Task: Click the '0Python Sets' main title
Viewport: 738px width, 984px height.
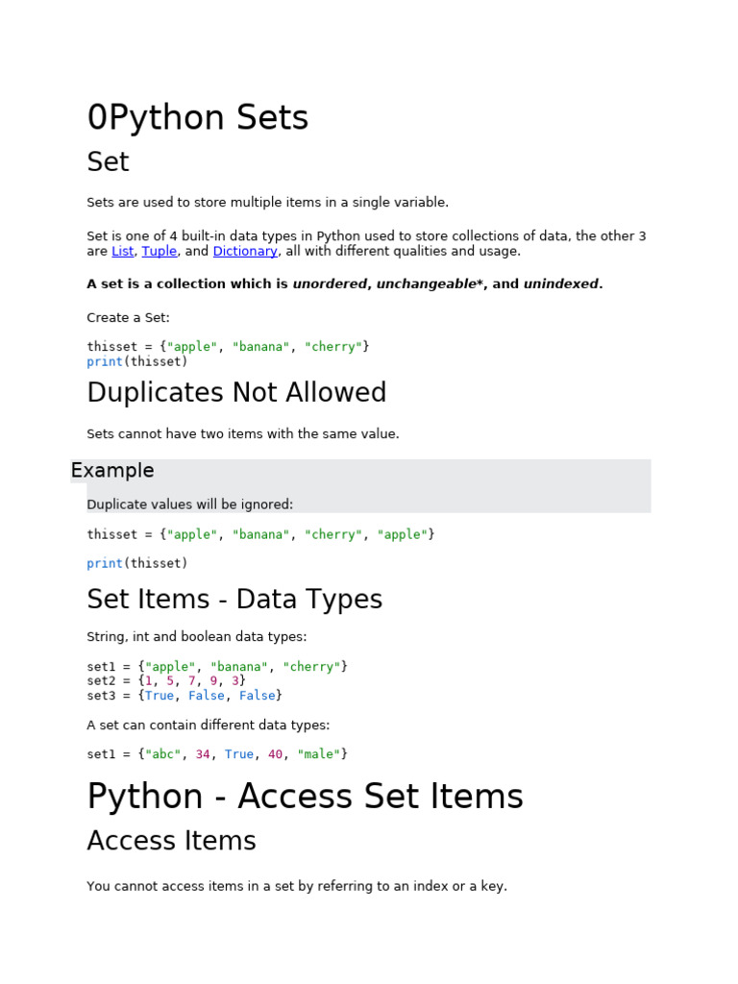Action: 198,117
